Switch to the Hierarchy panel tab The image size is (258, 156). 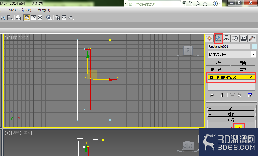click(x=226, y=38)
